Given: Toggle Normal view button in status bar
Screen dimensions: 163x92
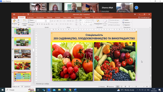Looking at the screenshot, I should click(x=118, y=87).
